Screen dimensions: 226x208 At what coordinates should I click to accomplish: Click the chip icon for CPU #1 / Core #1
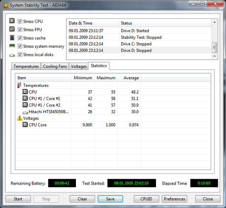pos(25,99)
